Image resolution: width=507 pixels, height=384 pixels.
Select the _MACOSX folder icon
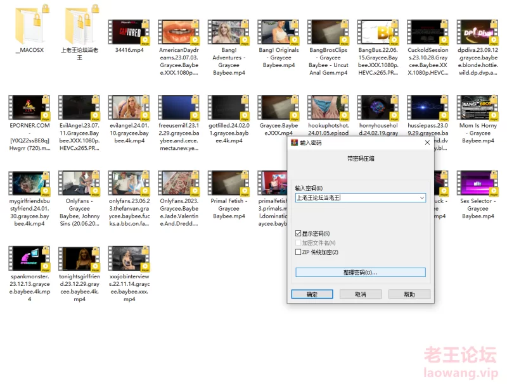[31, 25]
